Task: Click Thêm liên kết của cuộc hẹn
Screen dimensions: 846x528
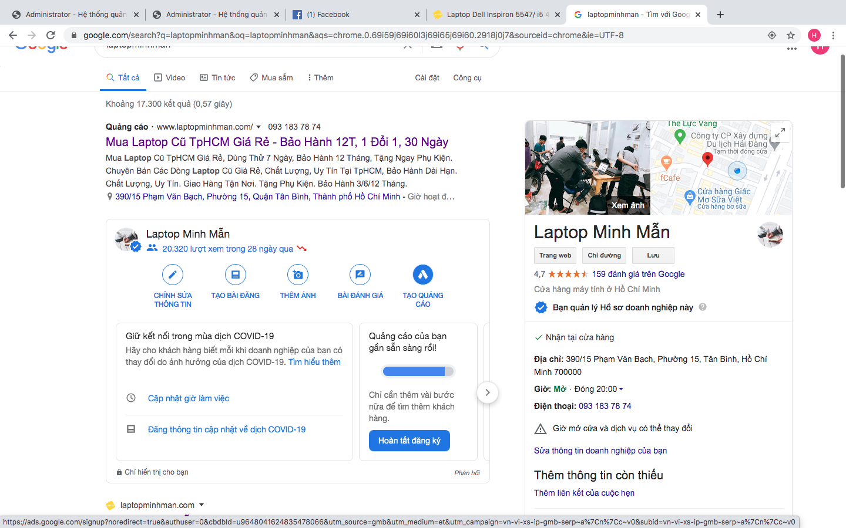Action: click(x=584, y=493)
